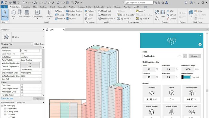Open plugin settings gear
Screen dimensions: 209x118
click(x=200, y=44)
